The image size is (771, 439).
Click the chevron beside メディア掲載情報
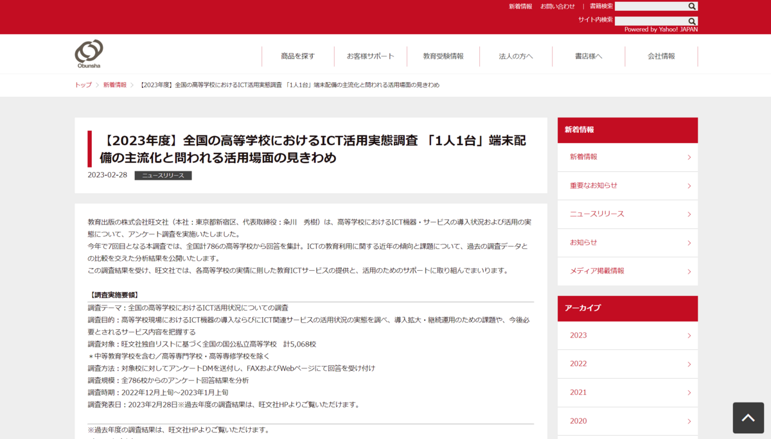tap(689, 271)
